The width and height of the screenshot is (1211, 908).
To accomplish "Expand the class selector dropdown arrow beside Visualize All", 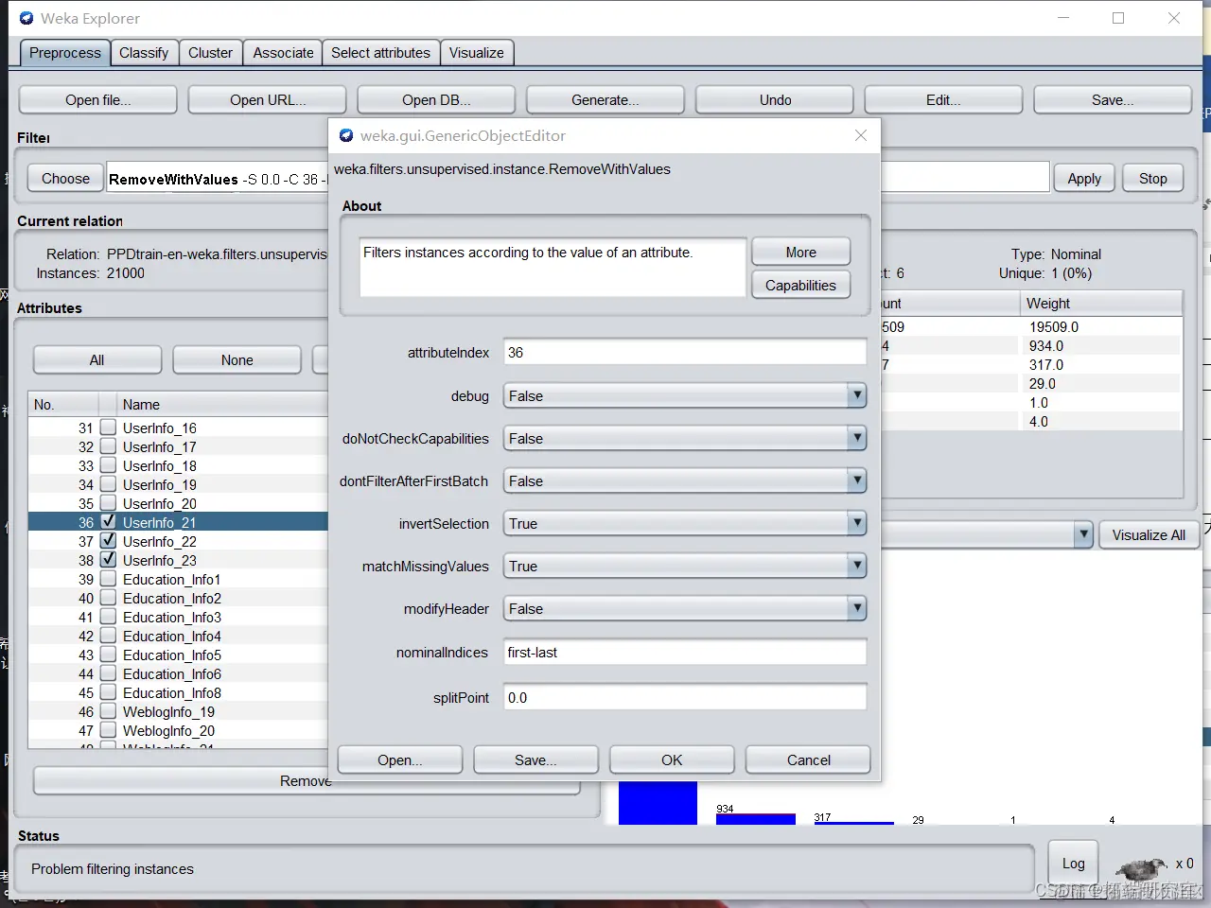I will (x=1083, y=534).
